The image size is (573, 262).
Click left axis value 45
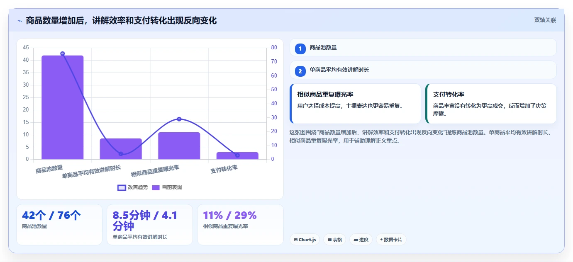26,48
